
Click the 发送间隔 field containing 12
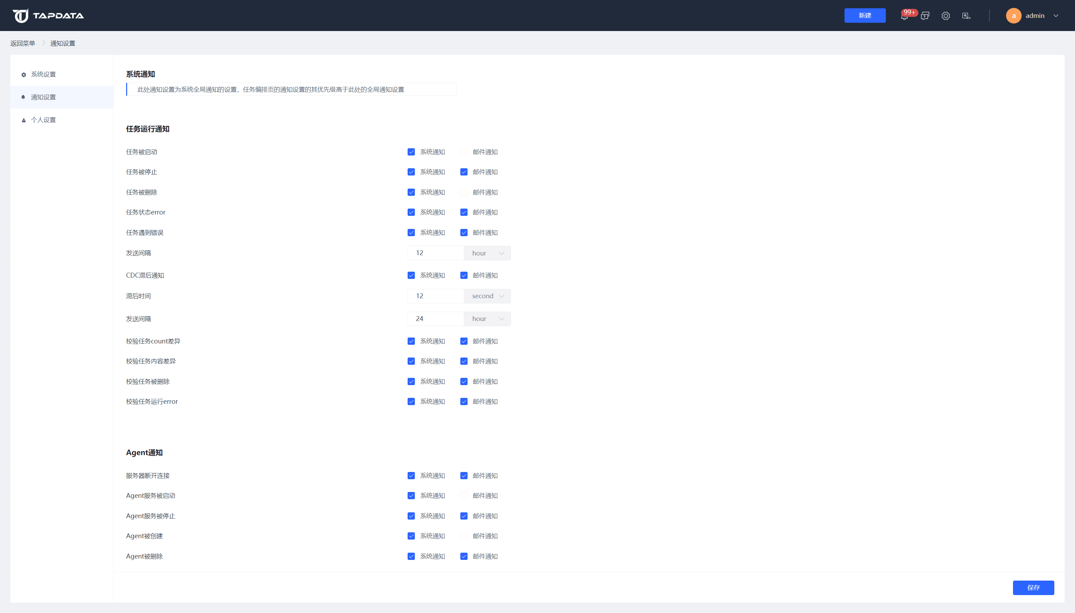(435, 253)
